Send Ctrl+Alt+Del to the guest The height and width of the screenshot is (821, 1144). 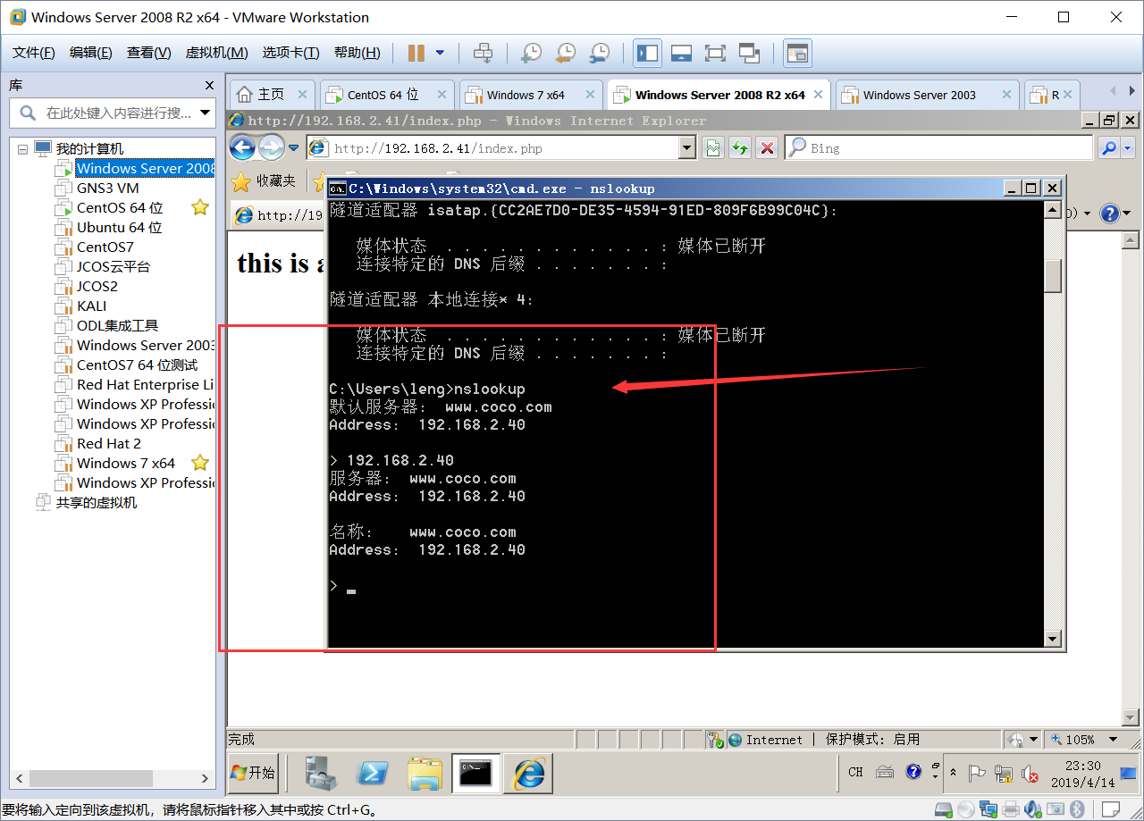pyautogui.click(x=483, y=53)
